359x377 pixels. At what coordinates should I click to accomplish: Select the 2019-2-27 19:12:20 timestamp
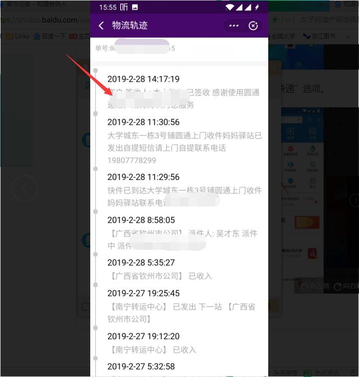(x=143, y=337)
